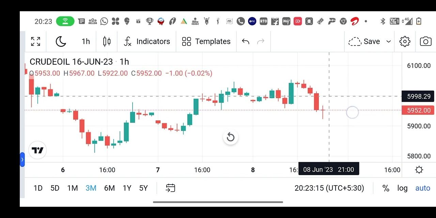Reset the chart view with the circular arrow
Screen dimensions: 436x218
coord(231,137)
